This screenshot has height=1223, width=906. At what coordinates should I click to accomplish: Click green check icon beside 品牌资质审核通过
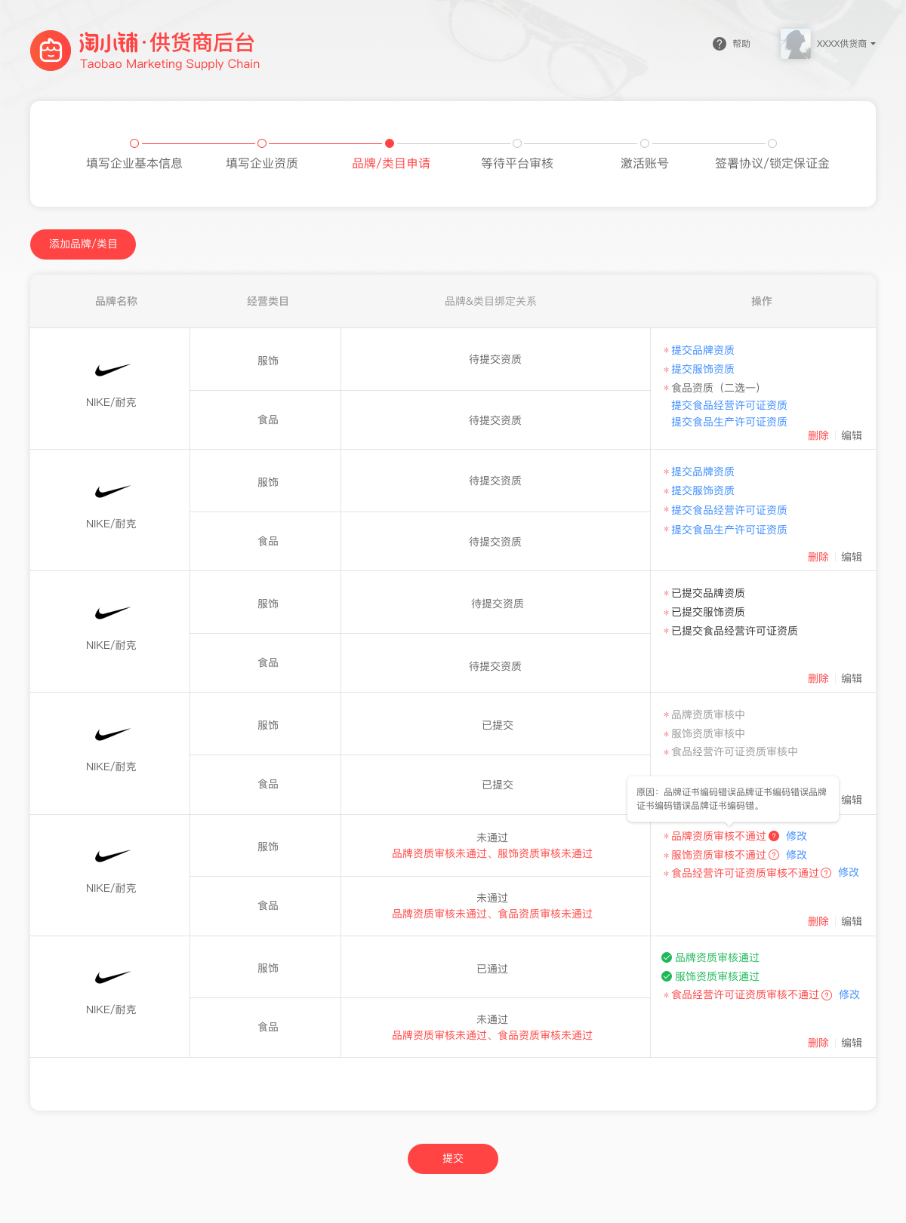tap(667, 957)
